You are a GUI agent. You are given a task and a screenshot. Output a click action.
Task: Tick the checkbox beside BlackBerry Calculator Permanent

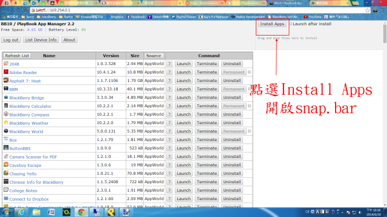click(x=250, y=106)
